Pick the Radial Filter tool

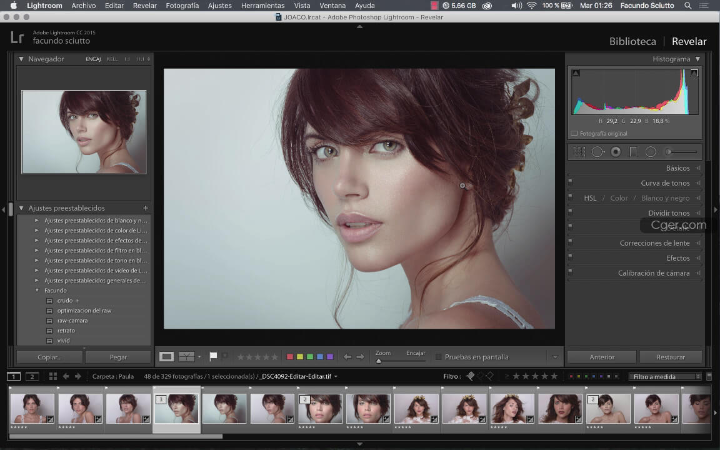click(651, 151)
